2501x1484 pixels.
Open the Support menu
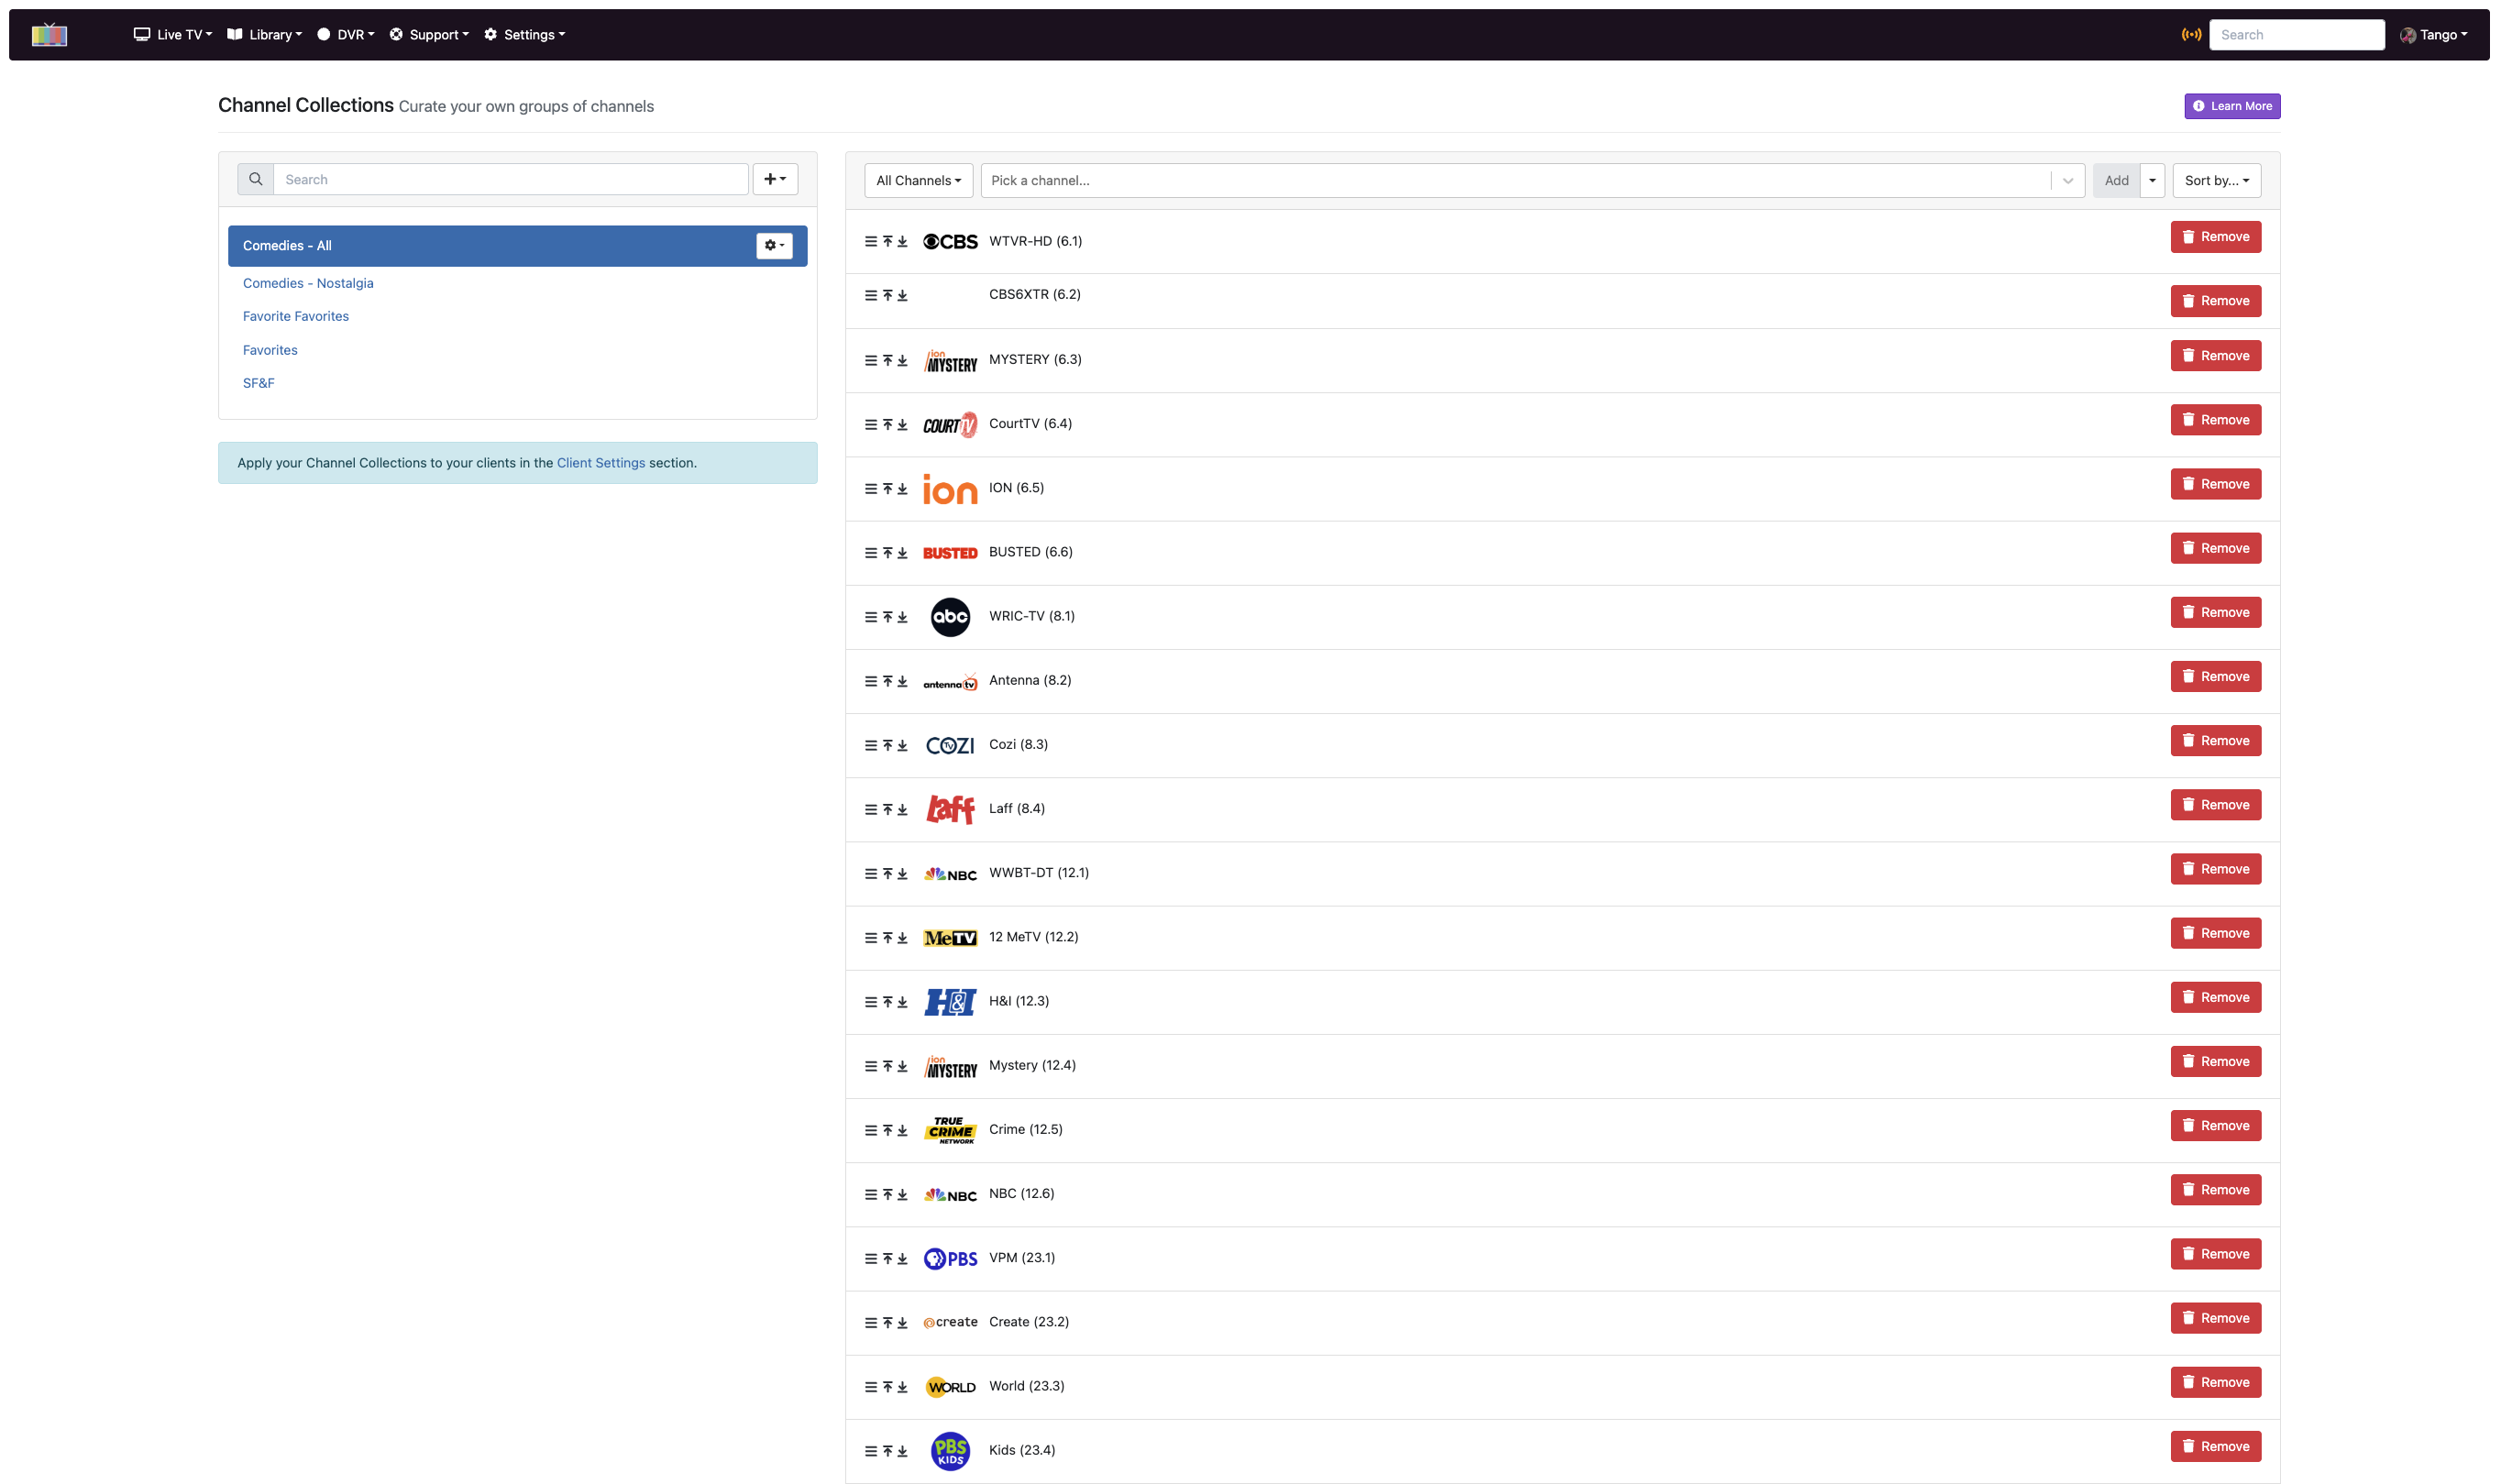pos(429,35)
